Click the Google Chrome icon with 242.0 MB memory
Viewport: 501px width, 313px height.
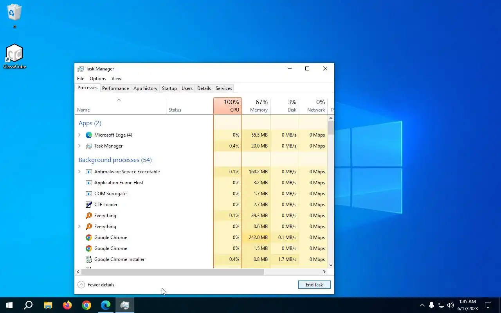click(89, 237)
